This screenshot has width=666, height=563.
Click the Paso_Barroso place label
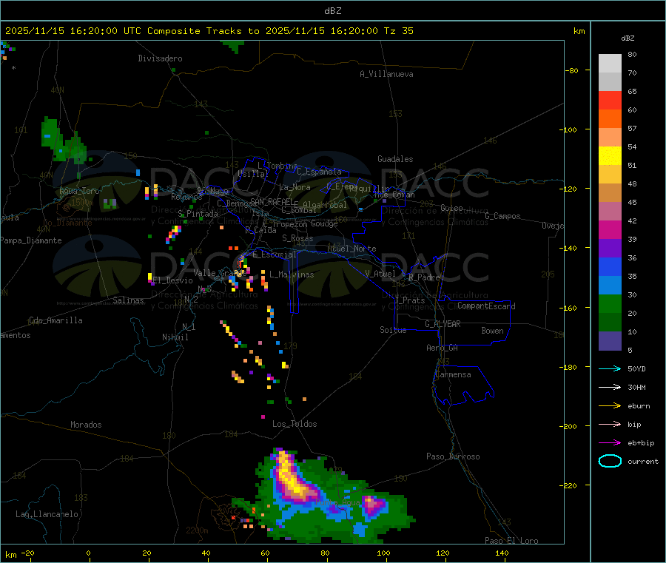(453, 456)
